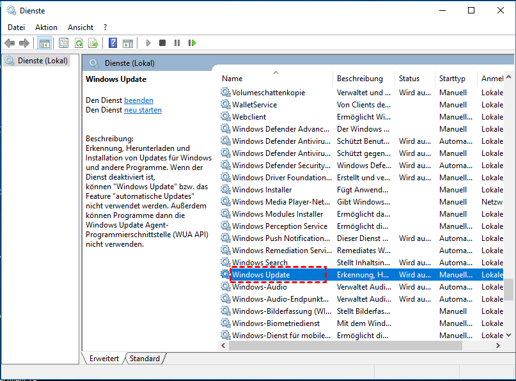
Task: Click the Refresh toolbar icon
Action: (79, 43)
